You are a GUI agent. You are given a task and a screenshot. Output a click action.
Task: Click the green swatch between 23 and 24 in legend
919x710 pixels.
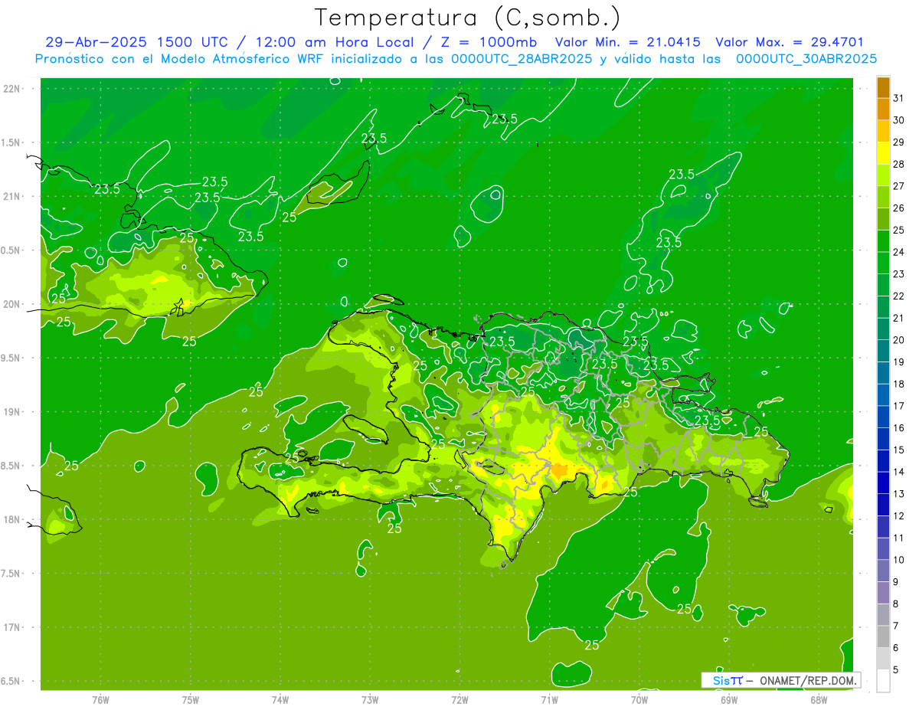tap(883, 263)
